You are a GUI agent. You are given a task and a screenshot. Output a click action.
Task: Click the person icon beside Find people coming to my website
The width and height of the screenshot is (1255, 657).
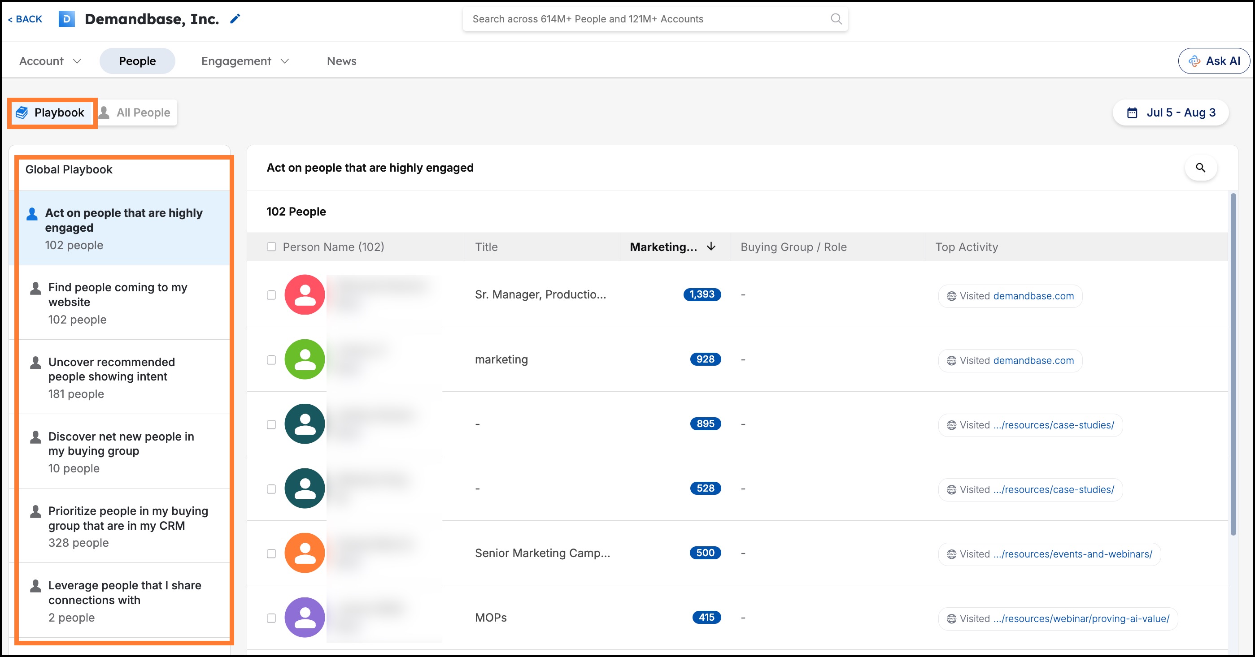click(x=35, y=288)
